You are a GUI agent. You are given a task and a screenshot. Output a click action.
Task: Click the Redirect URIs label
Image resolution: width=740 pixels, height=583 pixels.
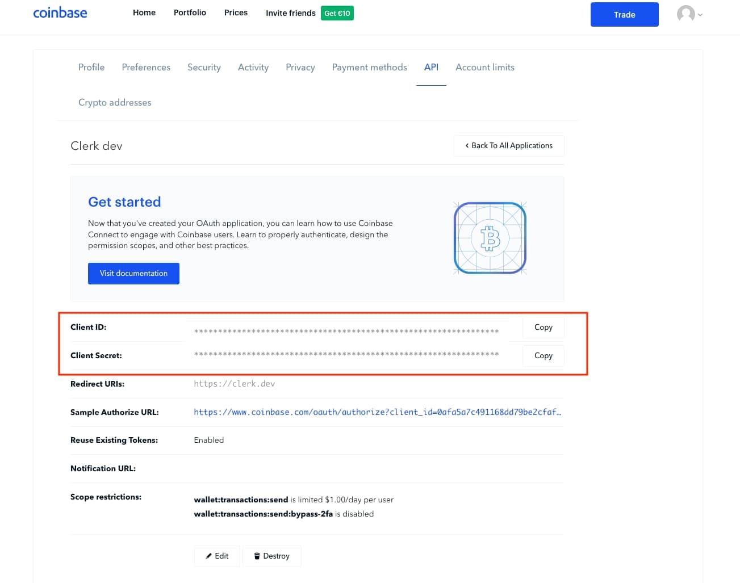click(97, 384)
